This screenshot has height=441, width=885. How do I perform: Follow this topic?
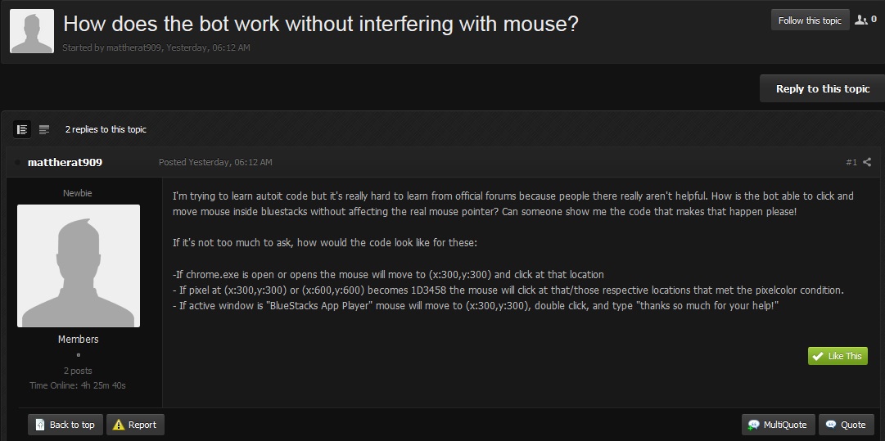click(x=810, y=20)
